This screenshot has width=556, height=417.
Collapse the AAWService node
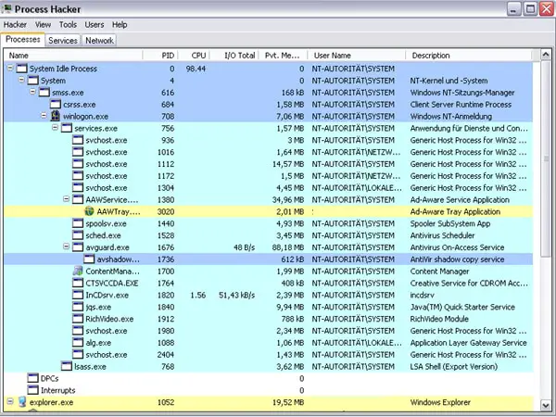click(67, 199)
